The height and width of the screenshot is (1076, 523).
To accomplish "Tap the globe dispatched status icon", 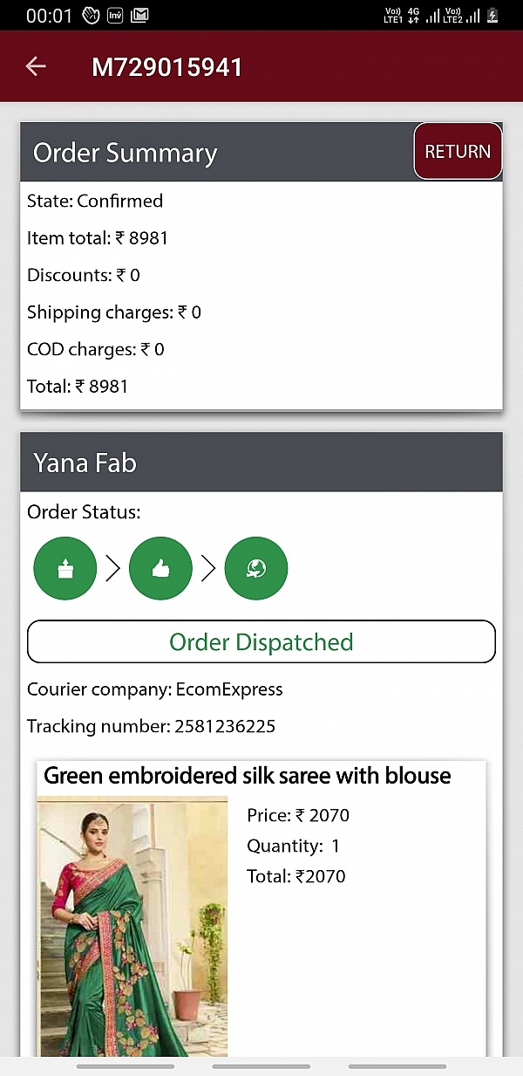I will (256, 569).
